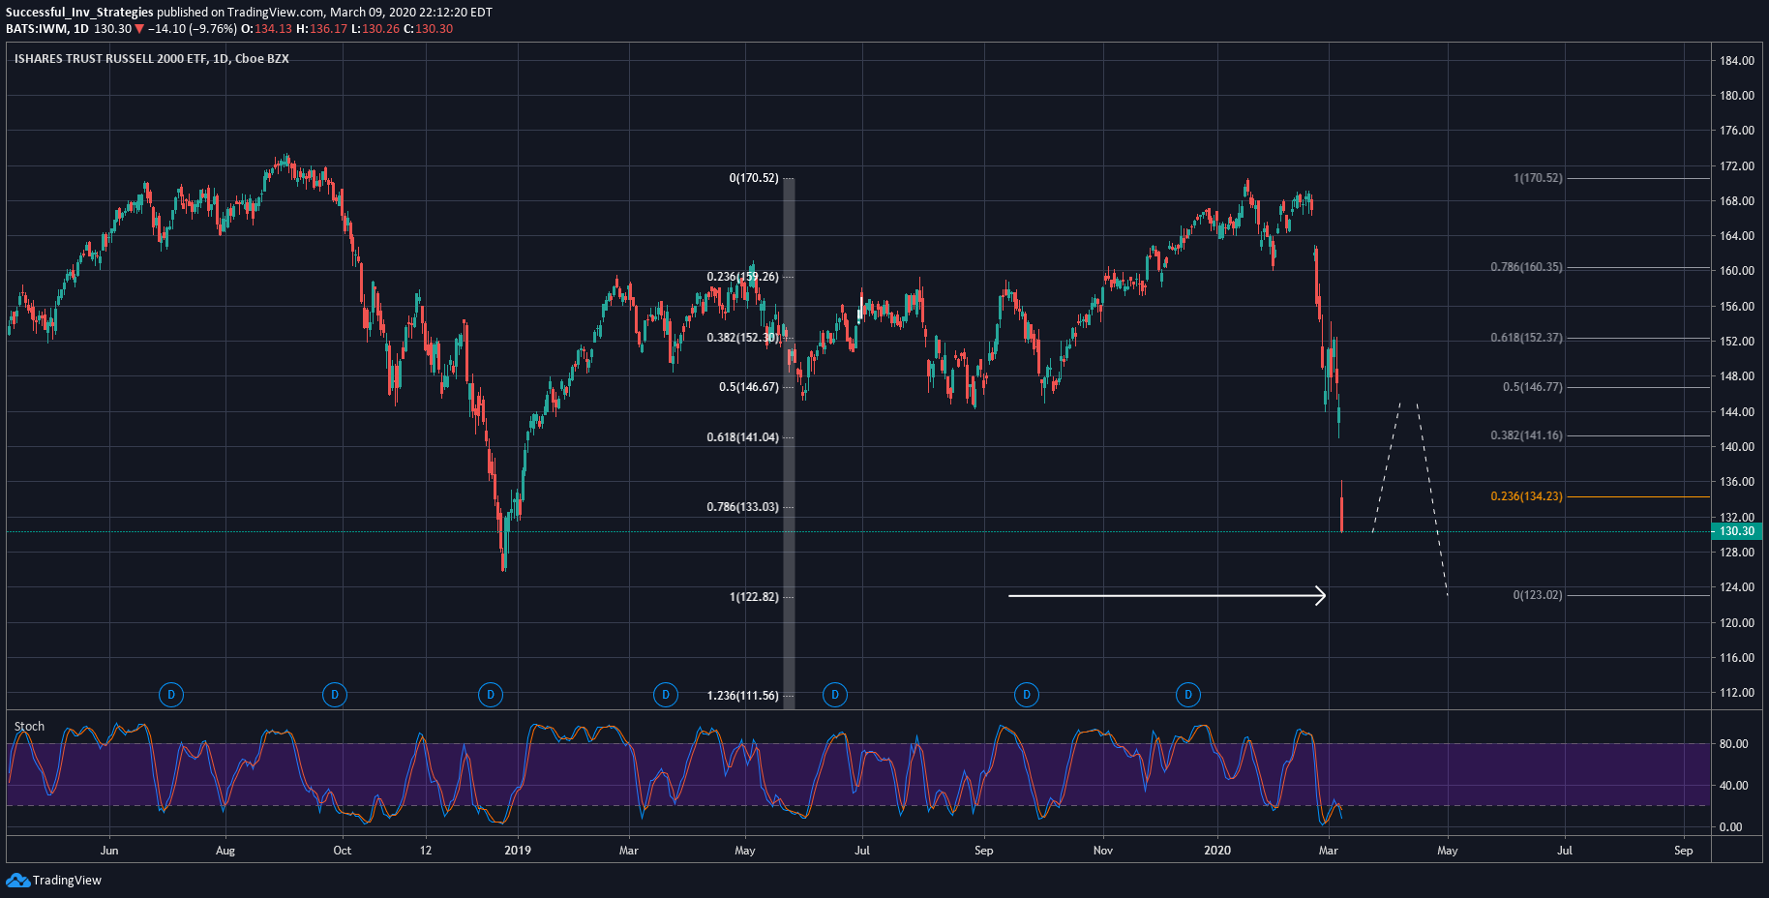1769x898 pixels.
Task: Select the Stoch indicator label
Action: (x=29, y=727)
